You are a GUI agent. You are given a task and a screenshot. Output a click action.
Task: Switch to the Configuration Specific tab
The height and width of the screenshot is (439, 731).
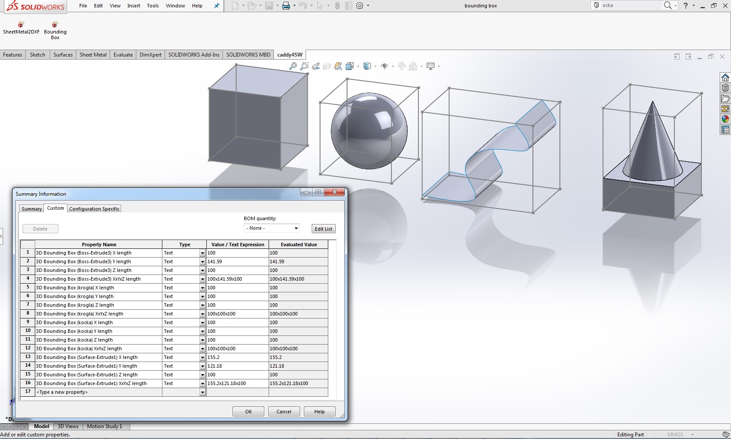pos(94,209)
